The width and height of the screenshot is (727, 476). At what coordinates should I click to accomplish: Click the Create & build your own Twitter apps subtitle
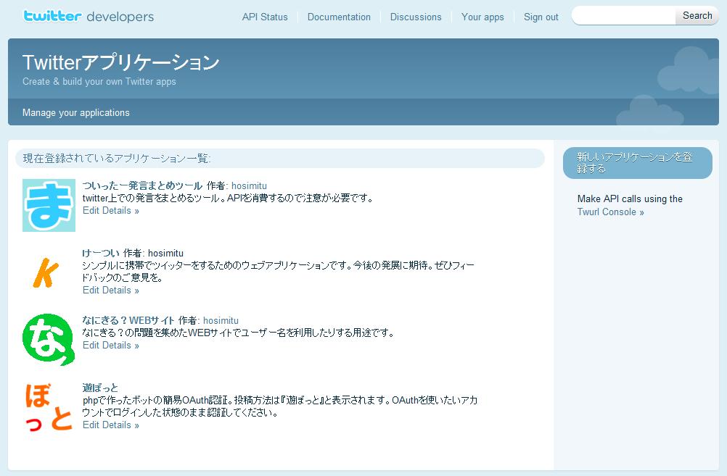pos(99,81)
